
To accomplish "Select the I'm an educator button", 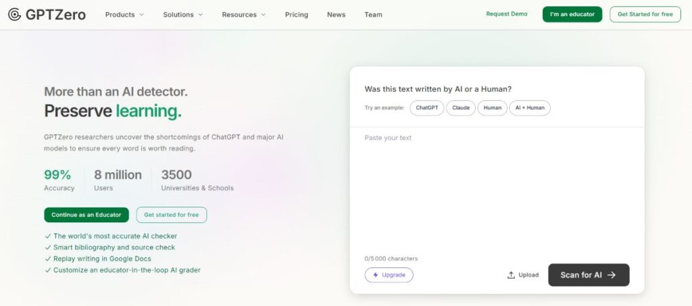I will click(572, 14).
